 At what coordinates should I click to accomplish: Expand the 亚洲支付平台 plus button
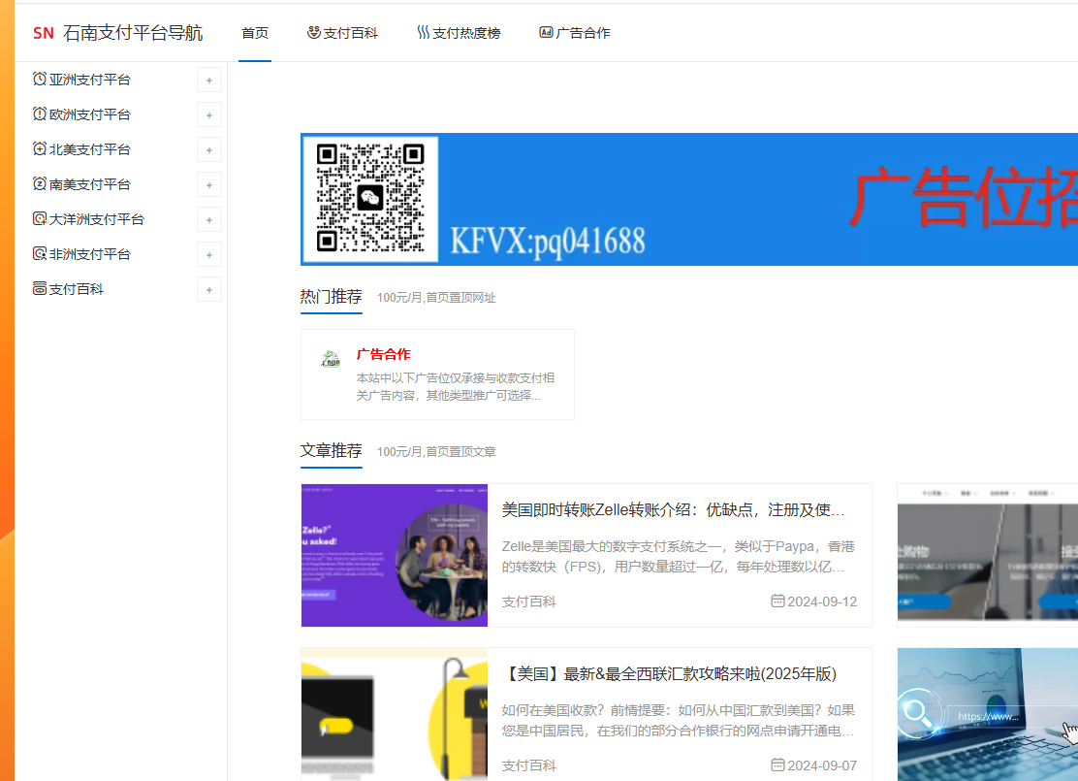(209, 81)
